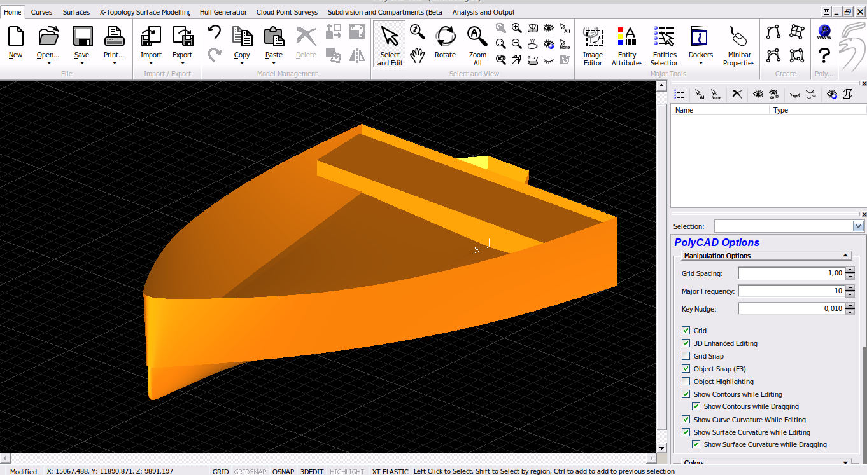Toggle Show Surface Curvature while Dragging
This screenshot has width=867, height=475.
coord(696,444)
